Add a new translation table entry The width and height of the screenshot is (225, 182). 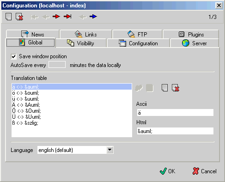(x=164, y=88)
